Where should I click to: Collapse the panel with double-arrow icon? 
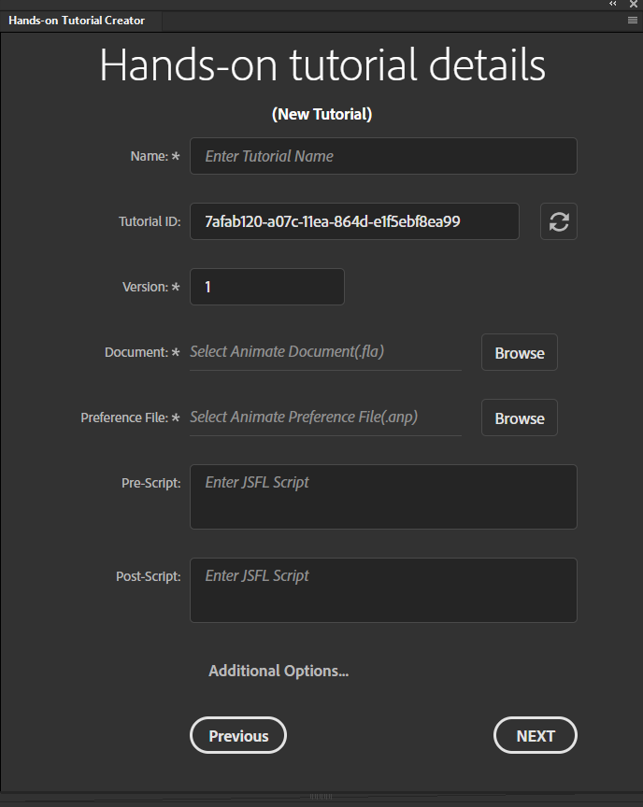(613, 5)
